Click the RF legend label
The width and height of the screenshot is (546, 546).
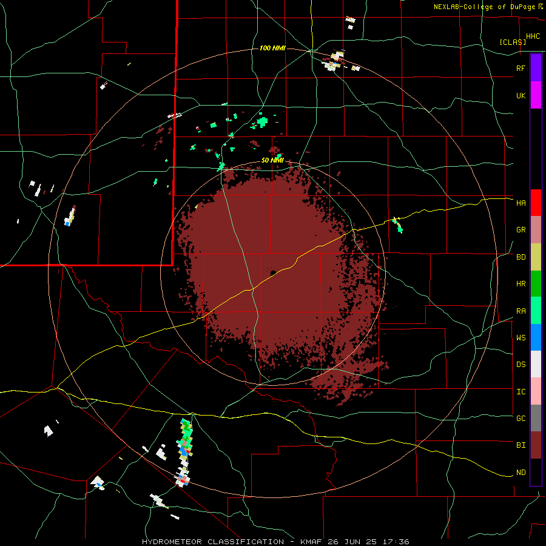pyautogui.click(x=521, y=68)
